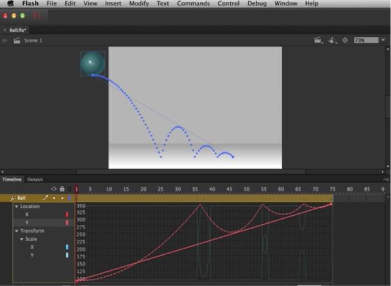Click the padlock icon in timeline header
391x286 pixels.
point(62,189)
